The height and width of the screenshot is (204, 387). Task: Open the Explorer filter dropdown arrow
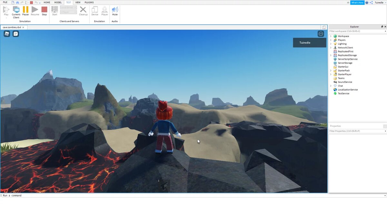(x=385, y=31)
